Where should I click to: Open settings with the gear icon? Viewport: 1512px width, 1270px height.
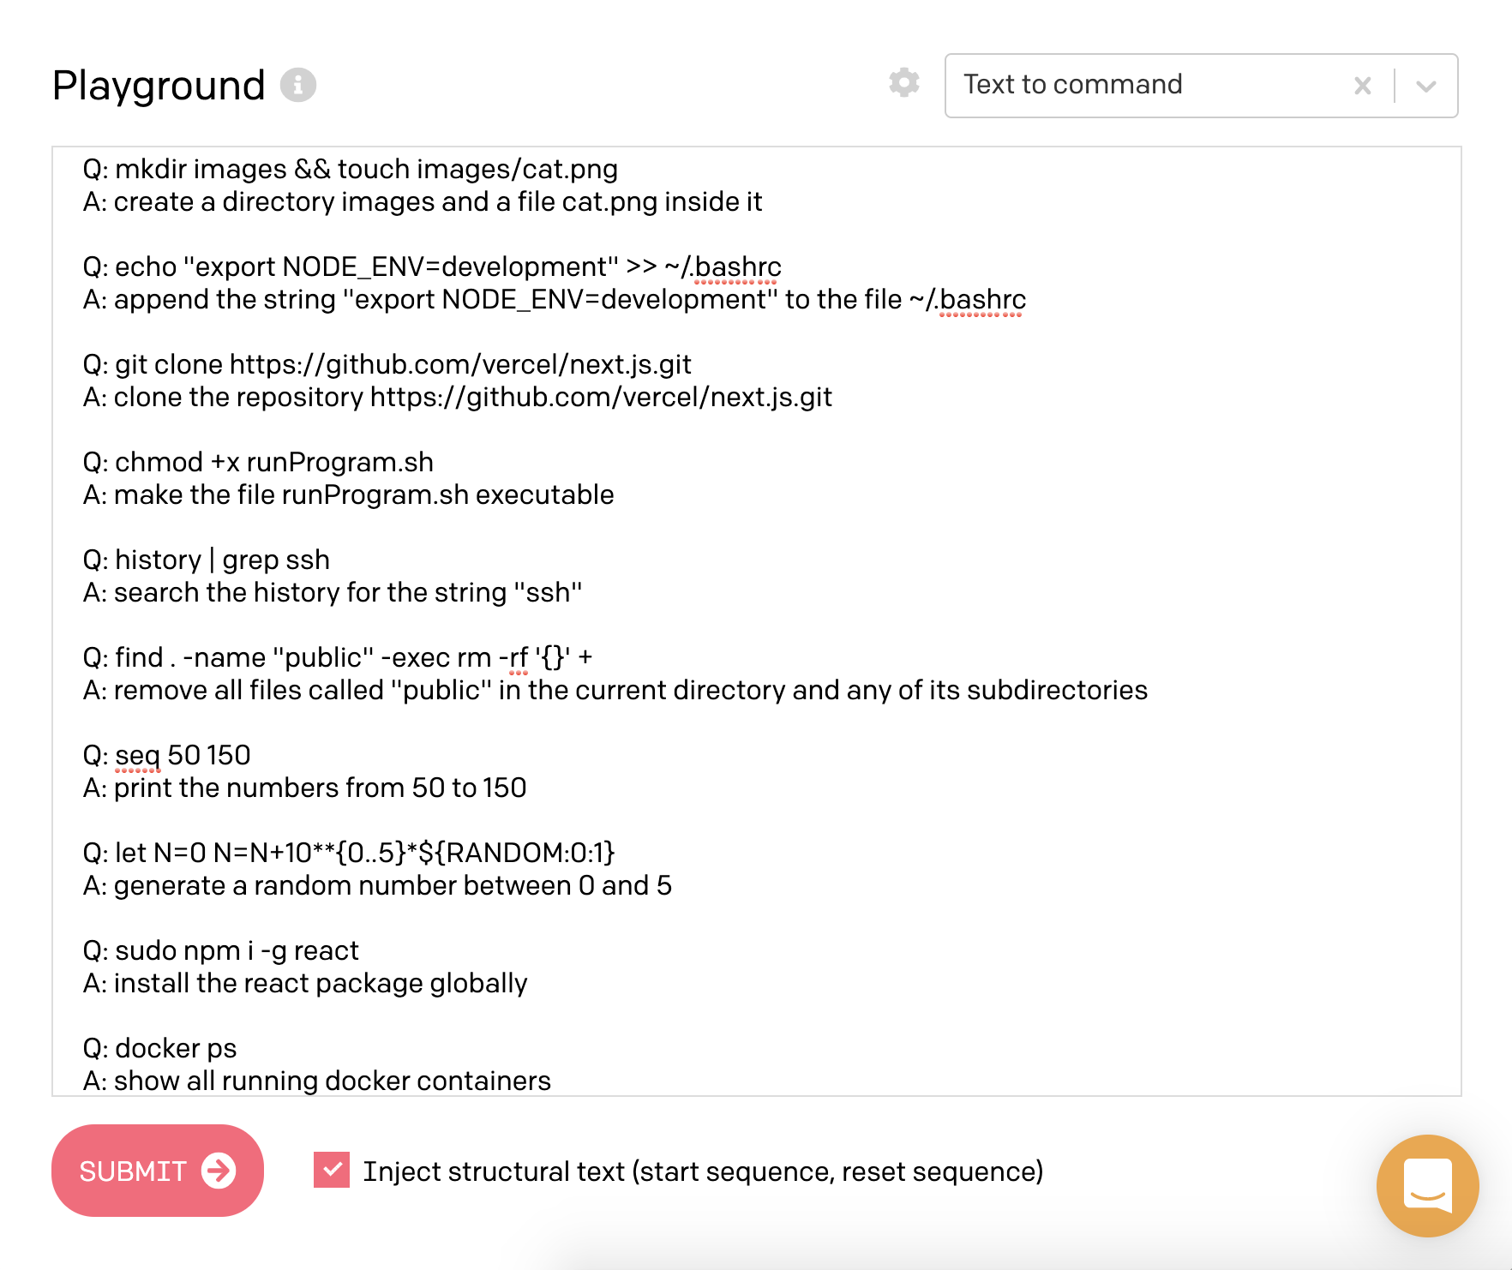click(x=904, y=83)
